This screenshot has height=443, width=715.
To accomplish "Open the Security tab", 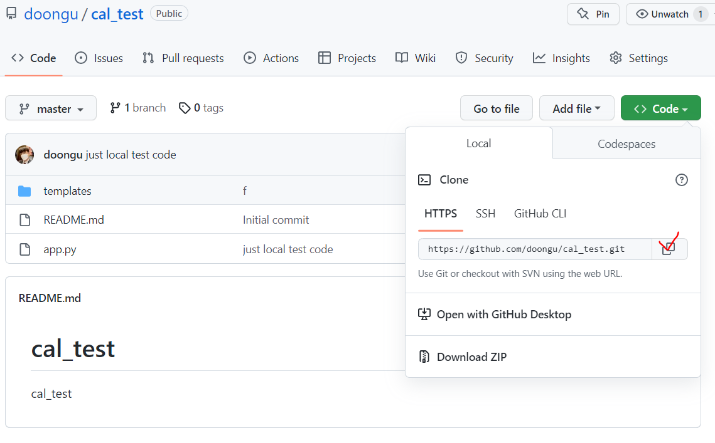I will coord(484,58).
